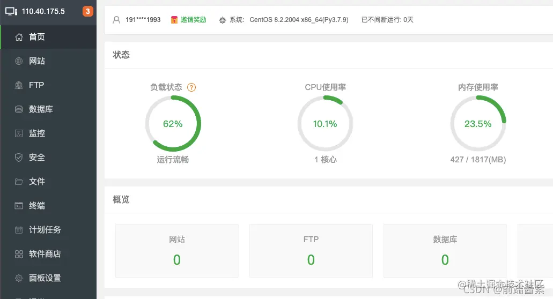The image size is (553, 299).
Task: Click the 内存使用率 23.5% gauge
Action: [x=478, y=124]
